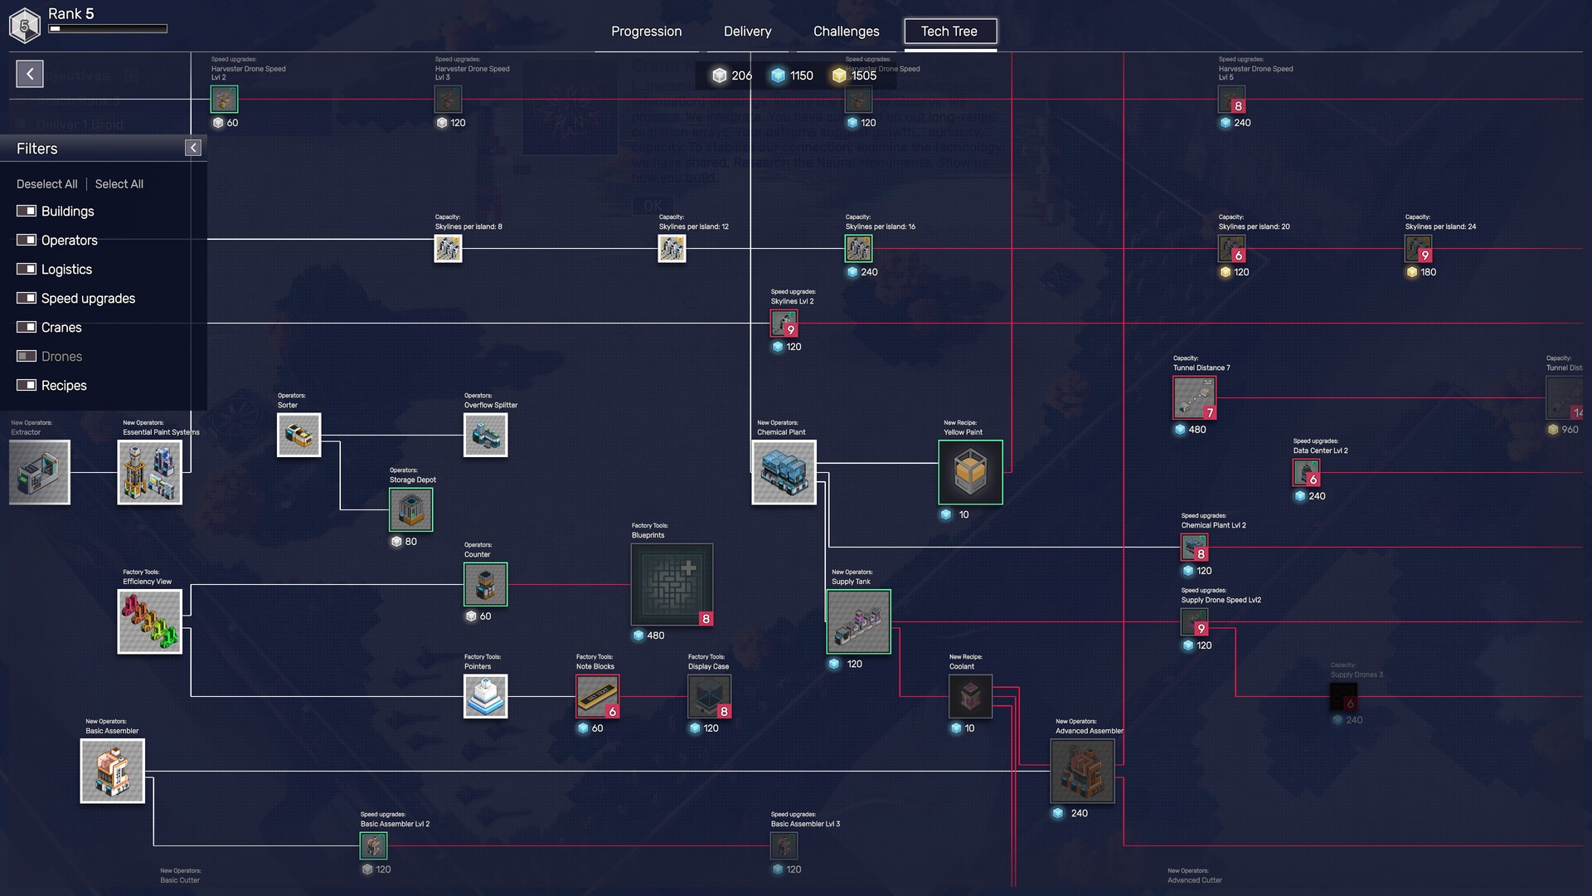Select the Storage Depot node

pos(410,509)
